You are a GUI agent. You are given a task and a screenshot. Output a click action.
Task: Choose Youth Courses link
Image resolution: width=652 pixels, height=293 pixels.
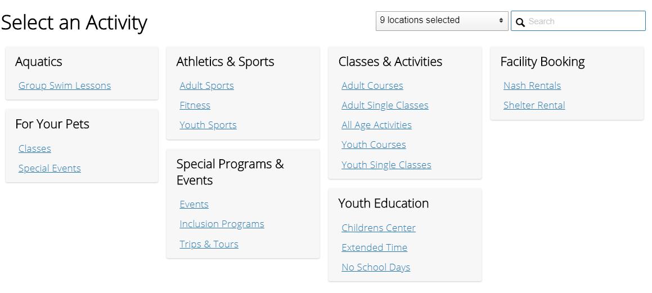[374, 145]
